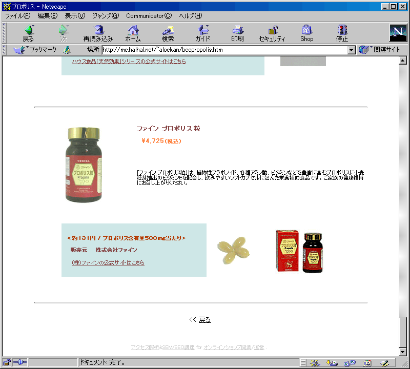Open the オンラインショップ開業/運営 footer link
The image size is (410, 369).
point(234,347)
